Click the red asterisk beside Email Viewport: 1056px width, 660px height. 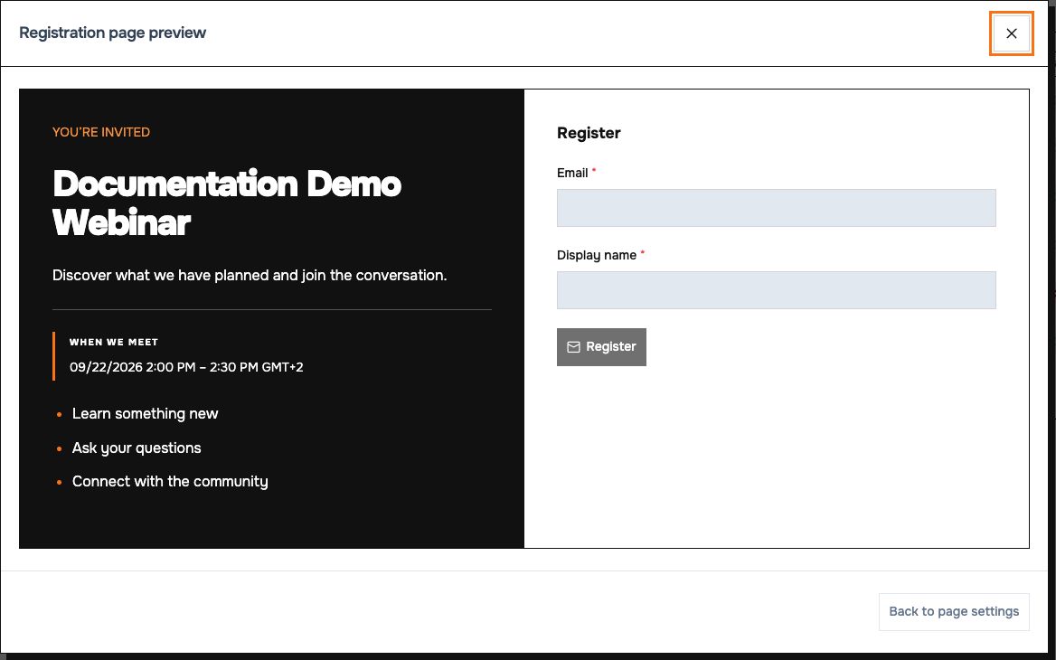click(594, 171)
